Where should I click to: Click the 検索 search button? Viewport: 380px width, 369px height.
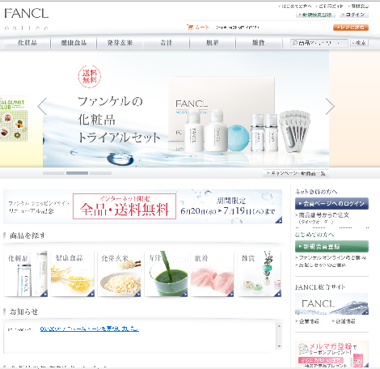(359, 43)
